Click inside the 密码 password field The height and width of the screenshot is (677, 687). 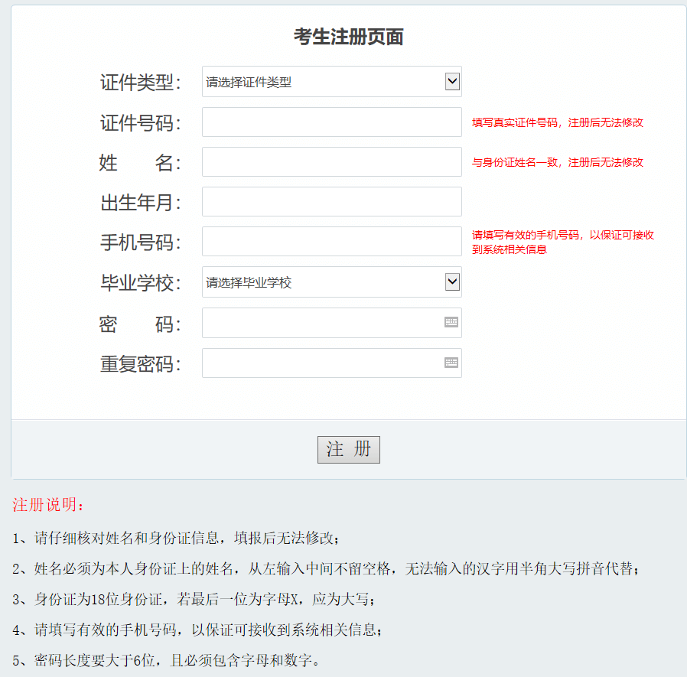(x=321, y=322)
